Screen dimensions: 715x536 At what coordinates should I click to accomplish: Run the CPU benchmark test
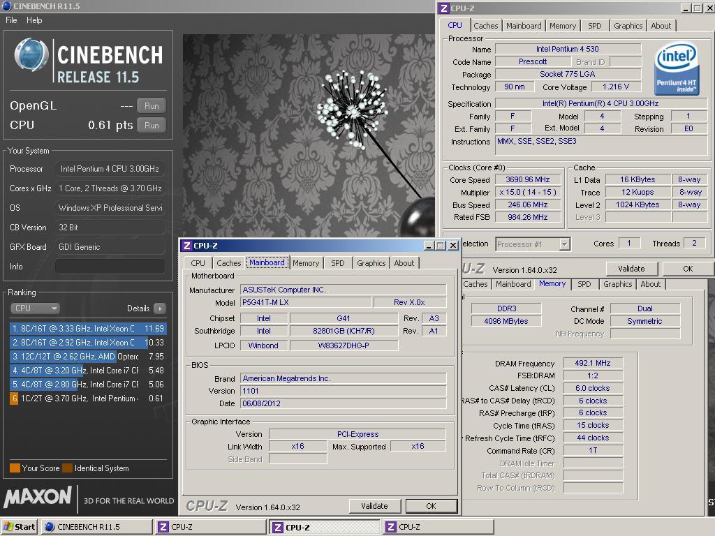pyautogui.click(x=152, y=126)
